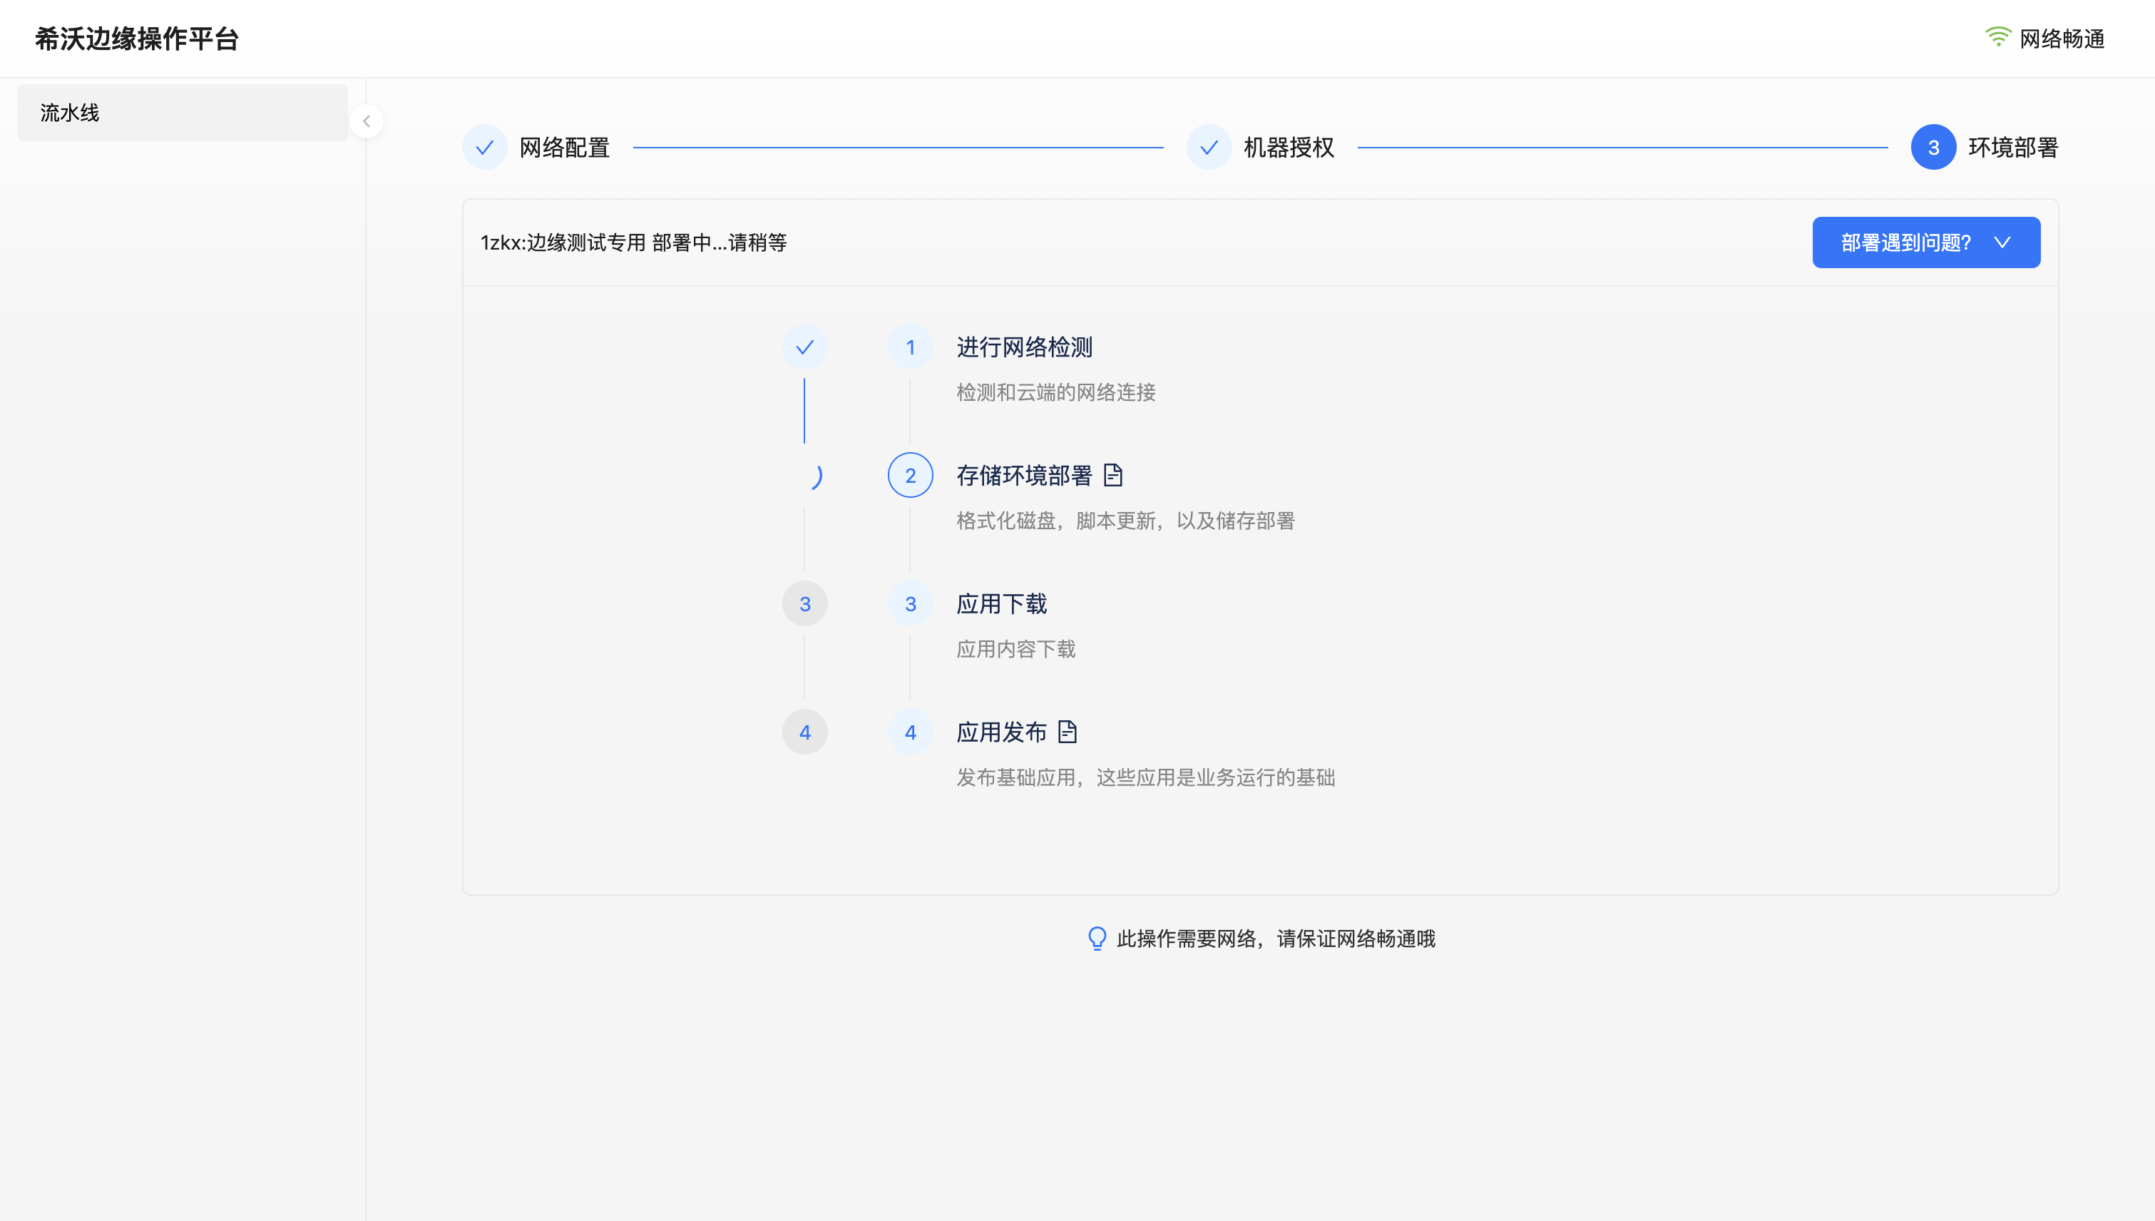
Task: Click the grey status circle 4 for 应用发布
Action: click(805, 732)
